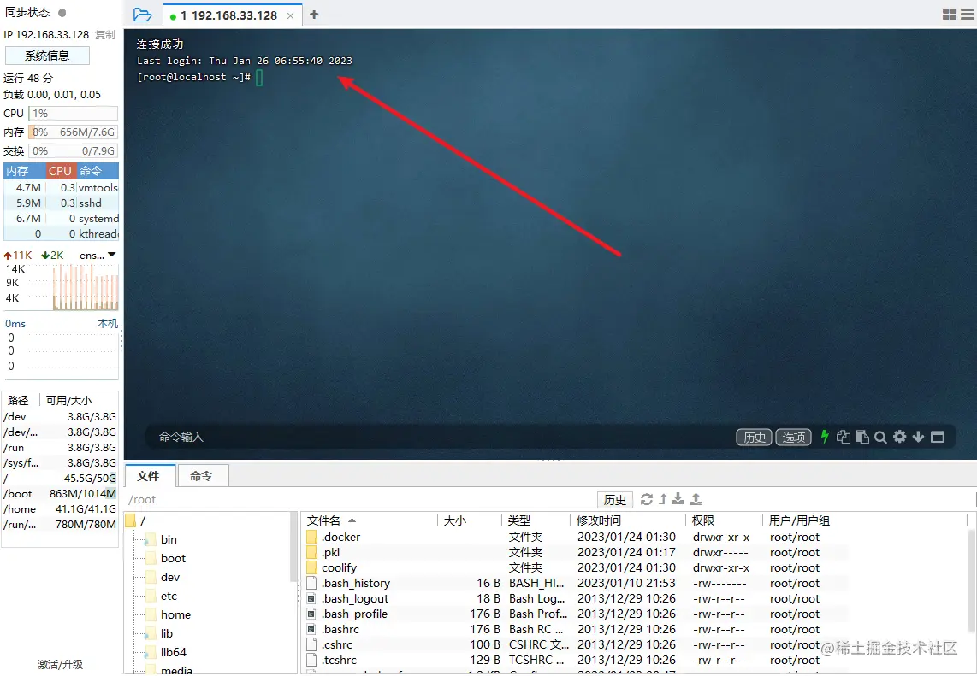Viewport: 977px width, 676px height.
Task: Sort files by 用户/用户组 column
Action: [x=866, y=520]
